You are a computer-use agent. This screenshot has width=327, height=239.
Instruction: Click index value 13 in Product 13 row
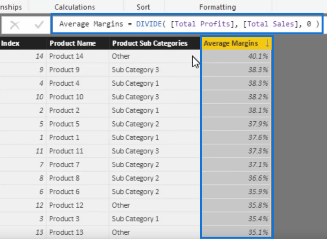click(39, 232)
